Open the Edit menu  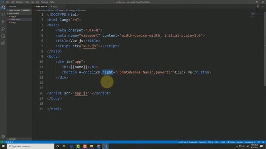tap(12, 2)
